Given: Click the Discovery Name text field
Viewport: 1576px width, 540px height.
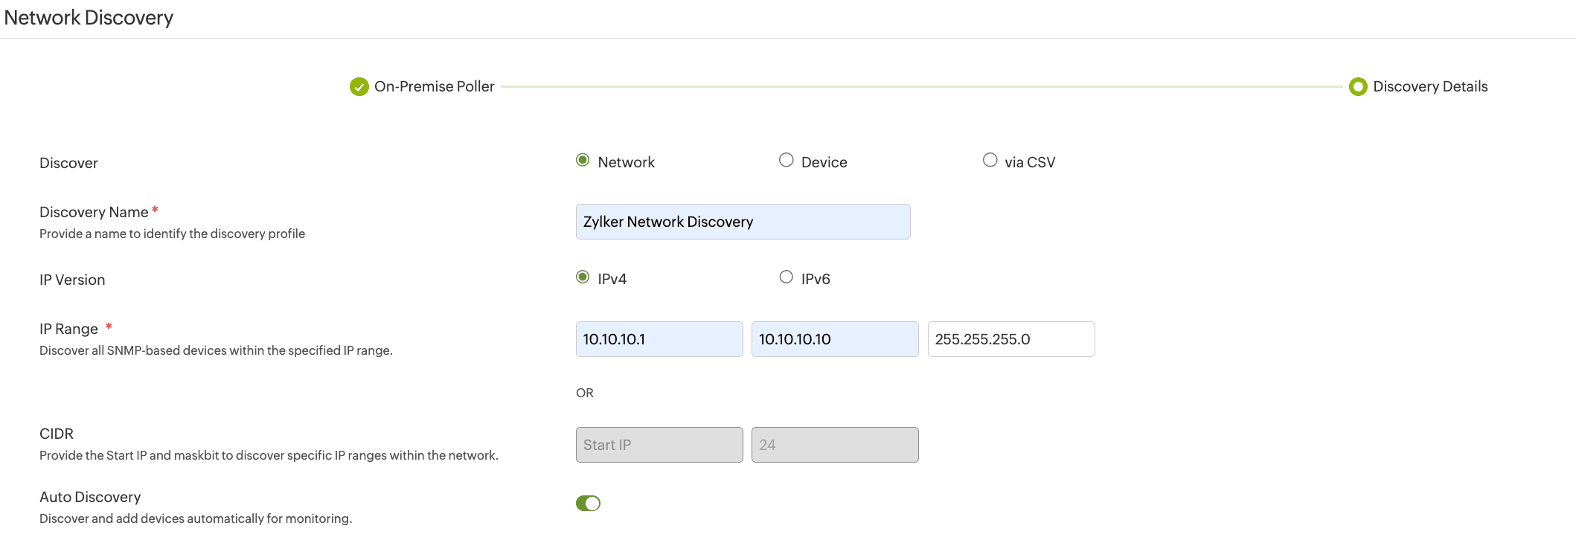Looking at the screenshot, I should (x=743, y=222).
